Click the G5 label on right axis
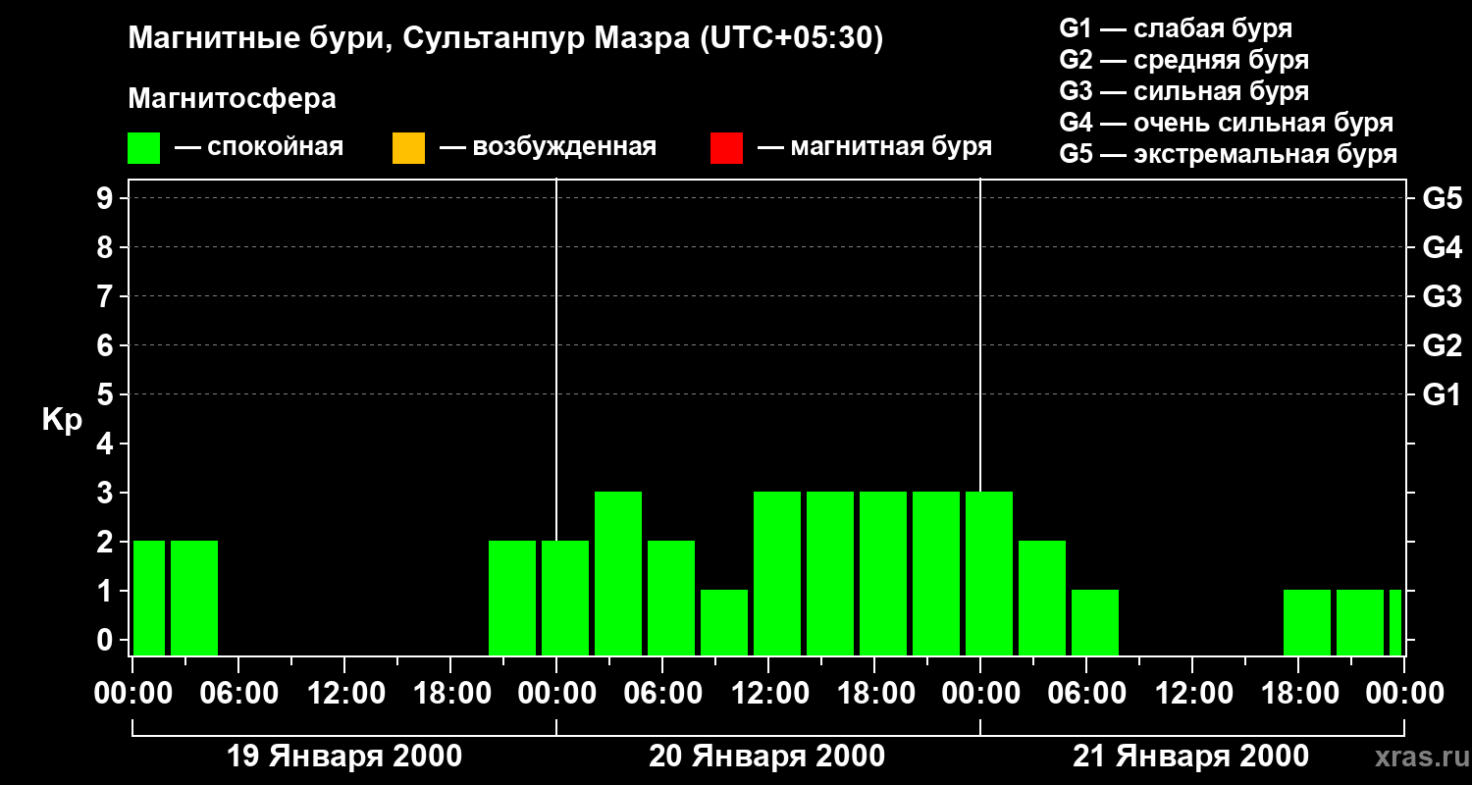1472x785 pixels. (x=1442, y=199)
